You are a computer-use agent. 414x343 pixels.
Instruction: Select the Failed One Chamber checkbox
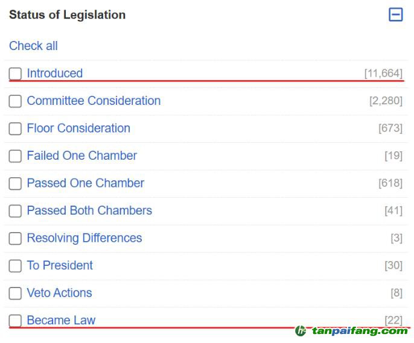coord(15,156)
